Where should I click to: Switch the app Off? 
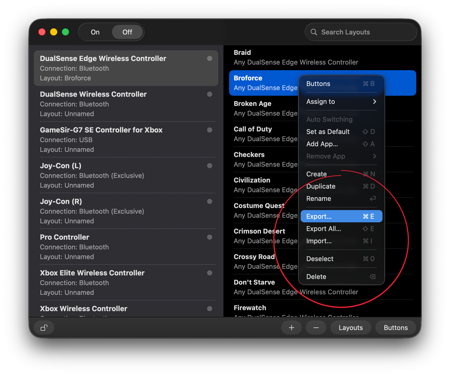[127, 32]
